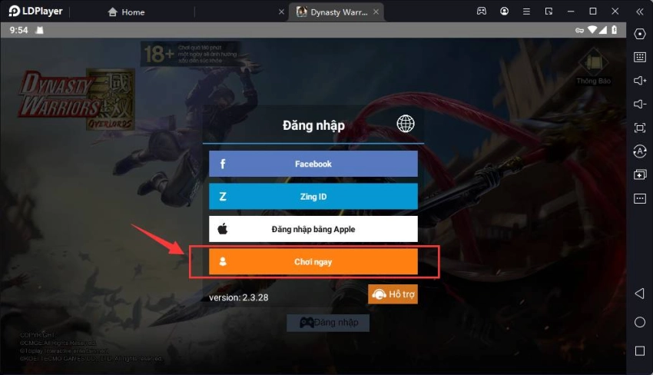The width and height of the screenshot is (653, 375).
Task: Tap the Android back triangle button
Action: click(640, 294)
